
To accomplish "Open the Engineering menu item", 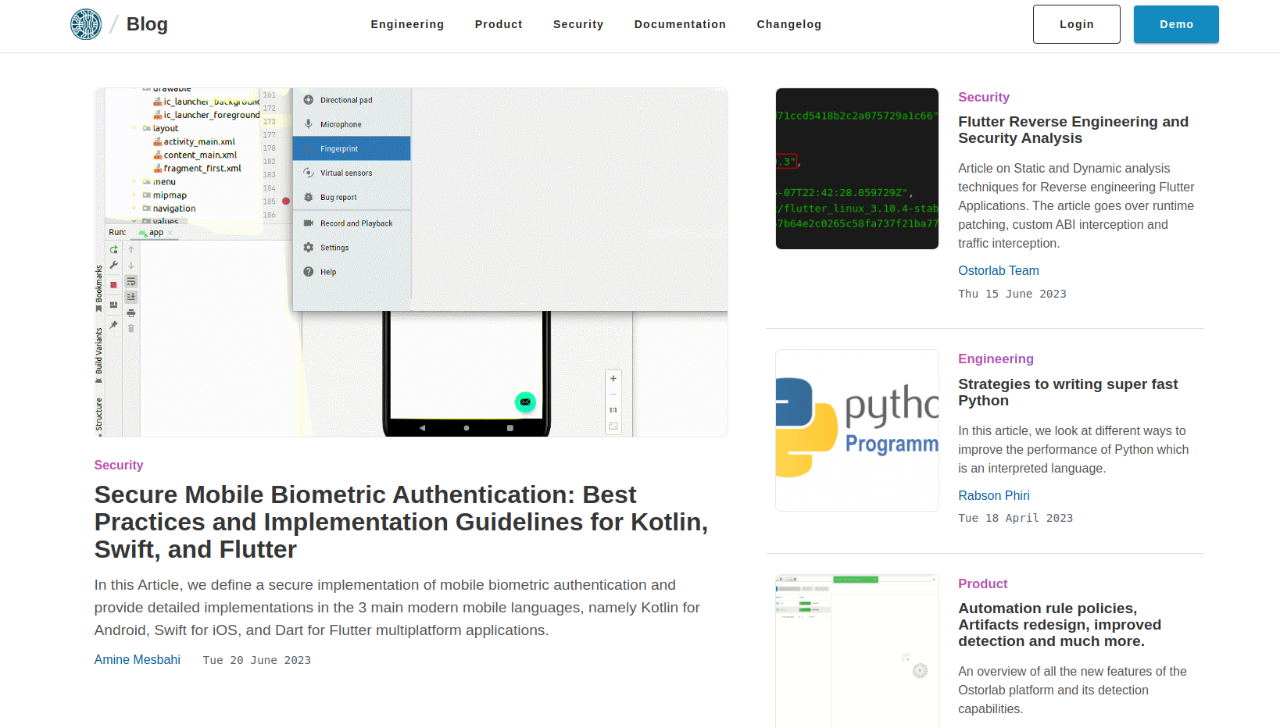I will coord(407,24).
